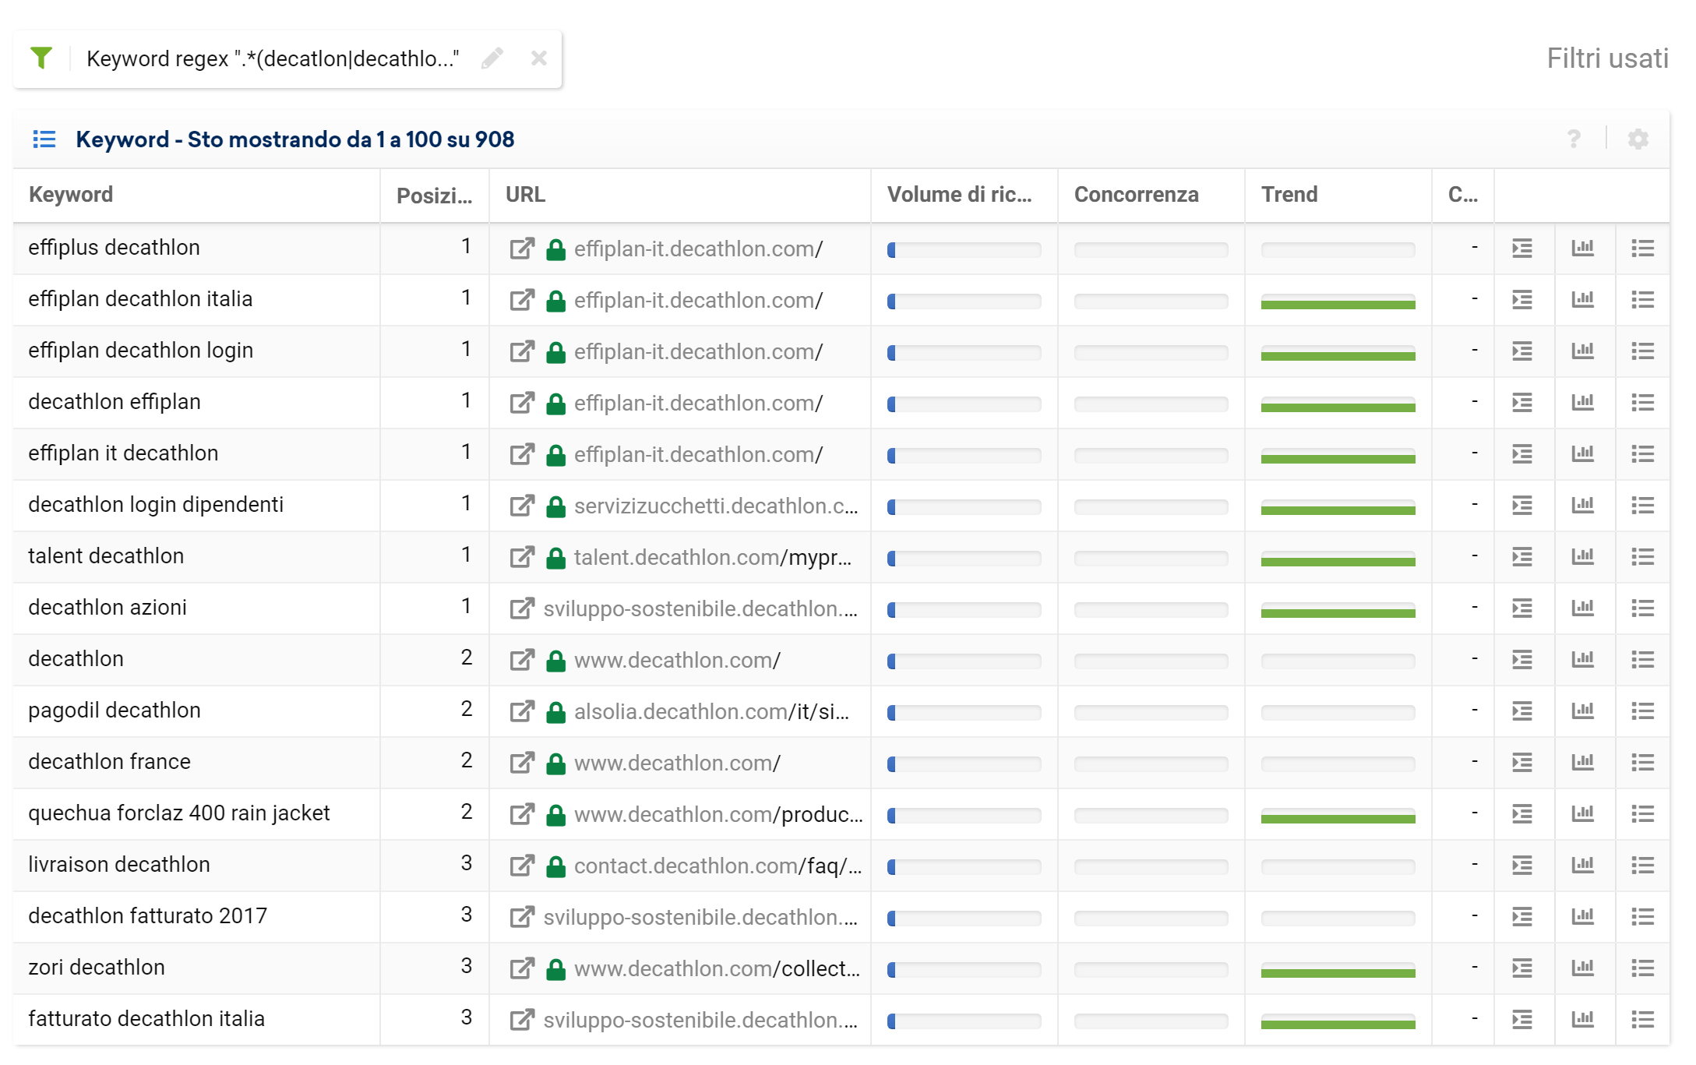The height and width of the screenshot is (1065, 1696).
Task: Open external link icon for decathlon azioni row
Action: (x=522, y=608)
